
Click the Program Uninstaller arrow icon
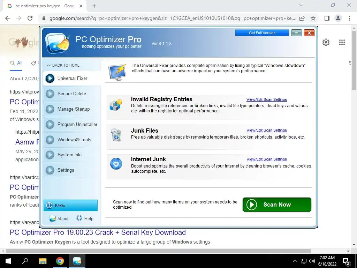pos(50,125)
